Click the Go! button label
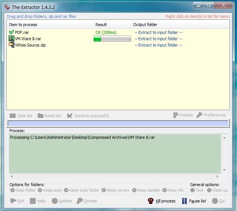The width and height of the screenshot is (237, 211). (x=222, y=201)
